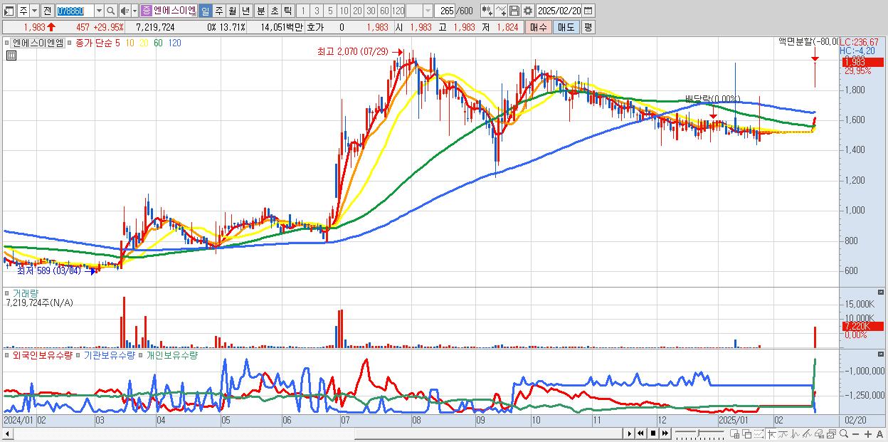The image size is (888, 442).
Task: Choose the 60 interval button
Action: pyautogui.click(x=384, y=11)
